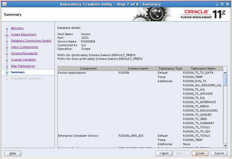This screenshot has width=232, height=159.
Task: Click the FUSION_DYN_TS tablespace cell
Action: click(194, 81)
